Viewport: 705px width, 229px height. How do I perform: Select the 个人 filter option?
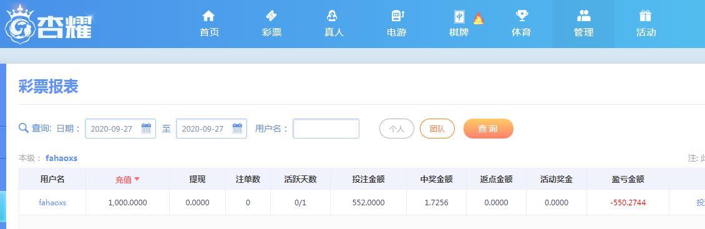coord(397,129)
